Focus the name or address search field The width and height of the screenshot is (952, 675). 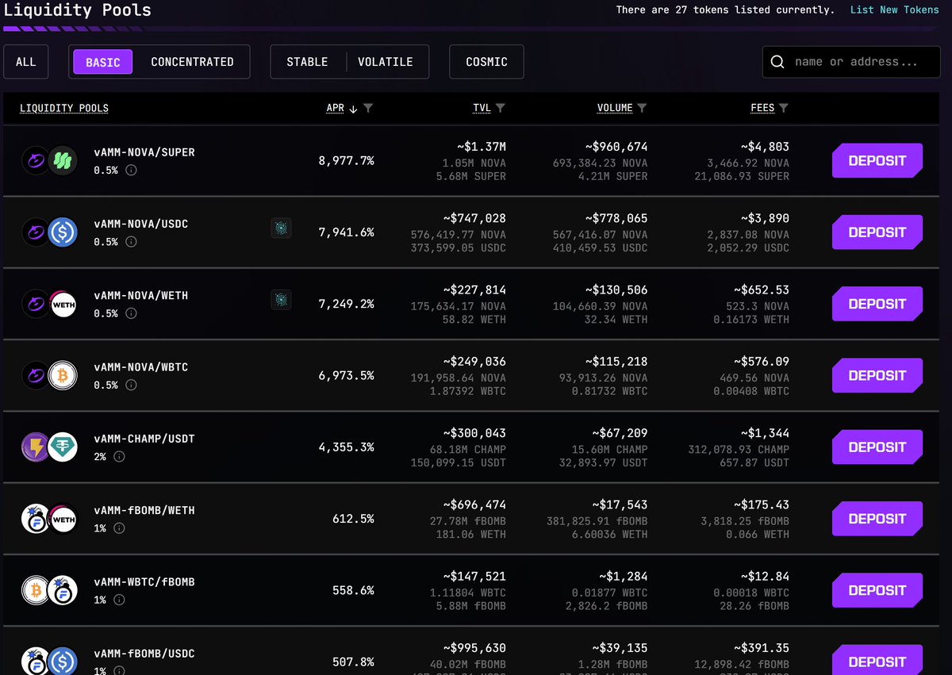851,62
